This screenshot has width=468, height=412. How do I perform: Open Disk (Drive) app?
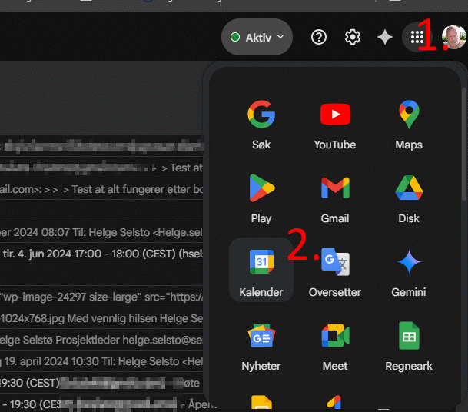[409, 198]
